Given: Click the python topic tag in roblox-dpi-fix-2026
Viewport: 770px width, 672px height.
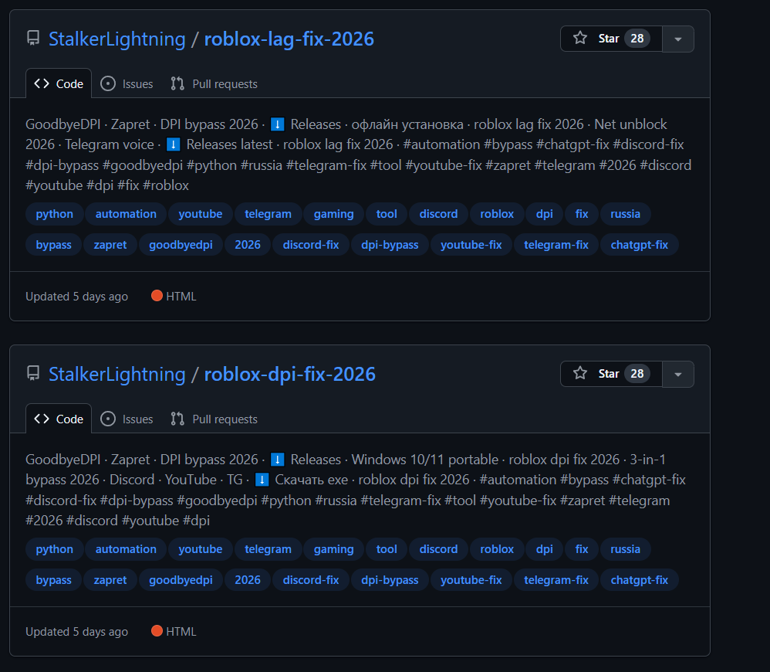Looking at the screenshot, I should tap(55, 549).
